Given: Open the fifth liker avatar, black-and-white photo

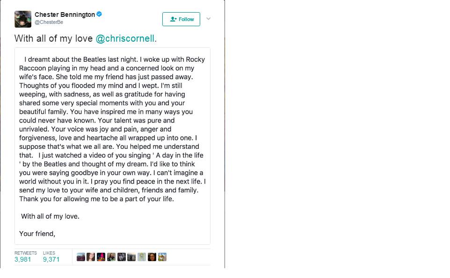Looking at the screenshot, I should pyautogui.click(x=122, y=257).
